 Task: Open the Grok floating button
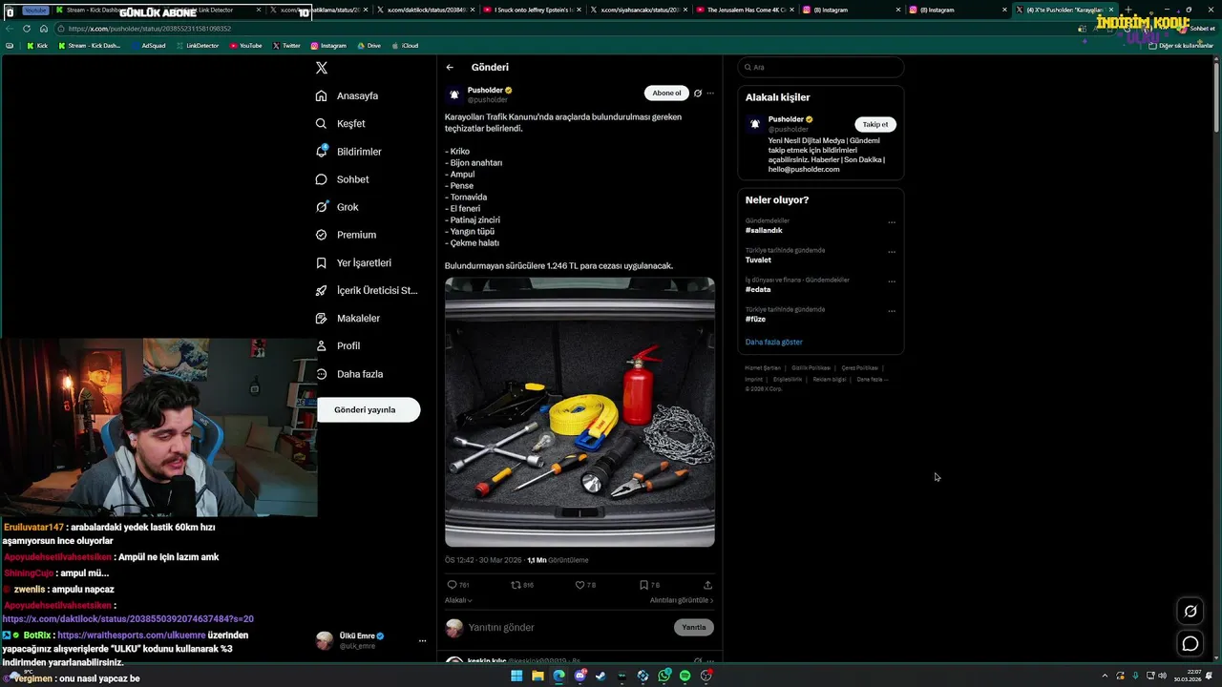[x=1190, y=612]
